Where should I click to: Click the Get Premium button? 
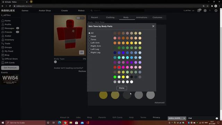tap(10, 68)
